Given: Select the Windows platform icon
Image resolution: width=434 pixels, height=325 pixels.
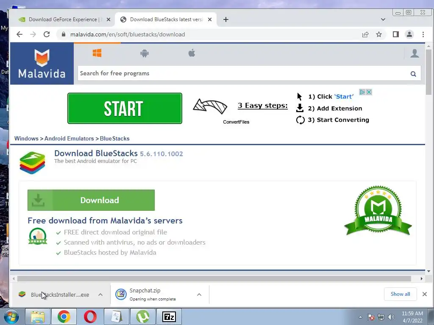Looking at the screenshot, I should [x=97, y=53].
